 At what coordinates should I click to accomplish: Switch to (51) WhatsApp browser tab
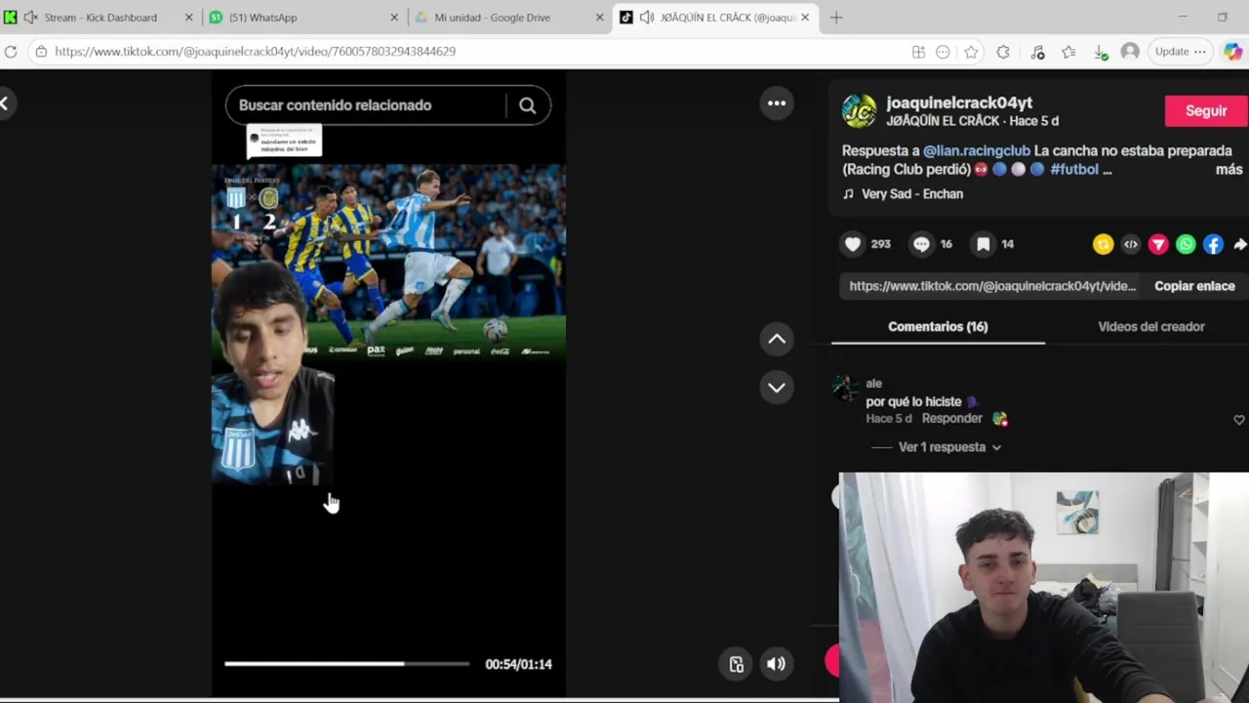click(262, 18)
